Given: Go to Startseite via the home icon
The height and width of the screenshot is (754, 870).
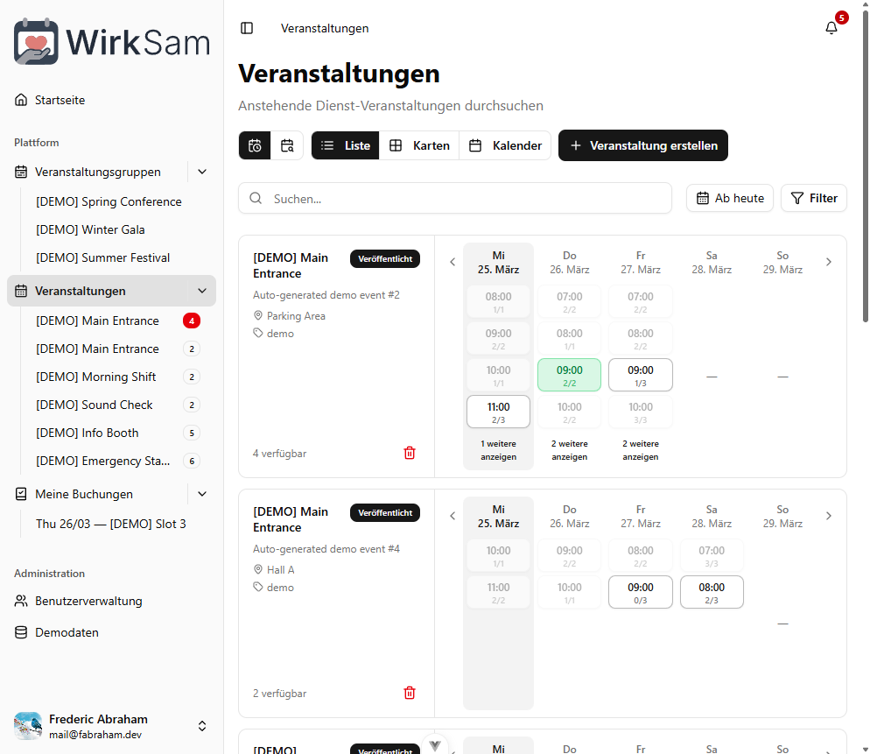Looking at the screenshot, I should tap(21, 100).
